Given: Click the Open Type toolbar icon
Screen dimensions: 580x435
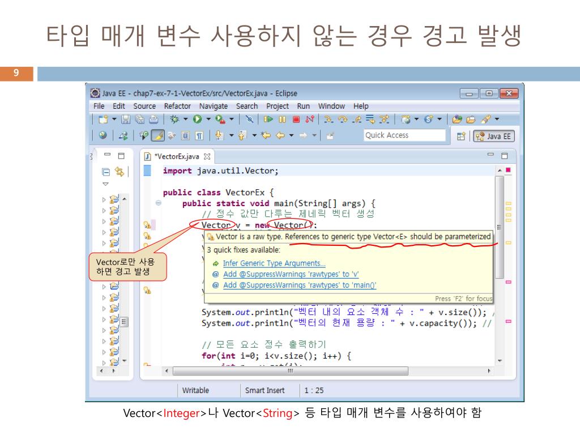Looking at the screenshot, I should (x=457, y=119).
